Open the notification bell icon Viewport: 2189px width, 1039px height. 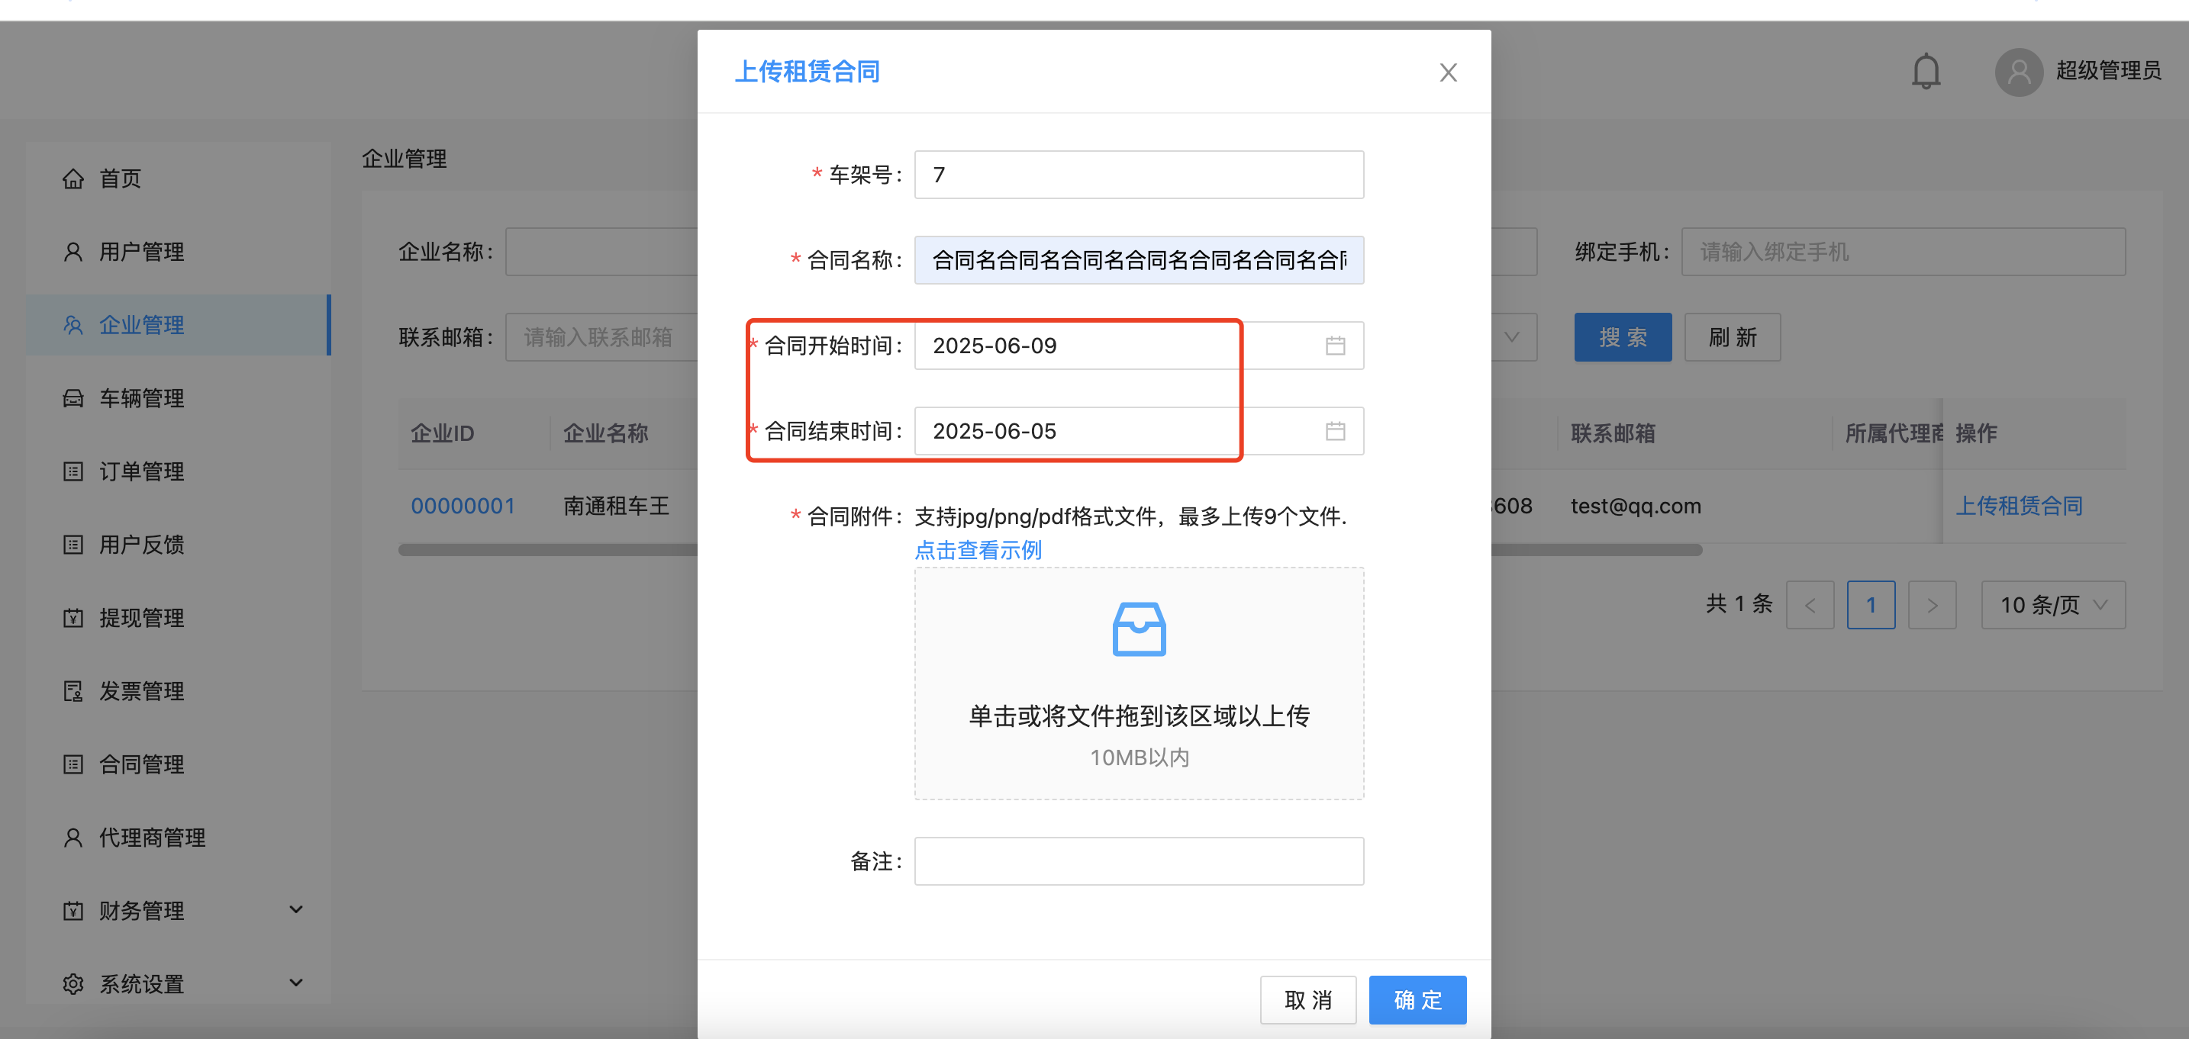pos(1925,72)
